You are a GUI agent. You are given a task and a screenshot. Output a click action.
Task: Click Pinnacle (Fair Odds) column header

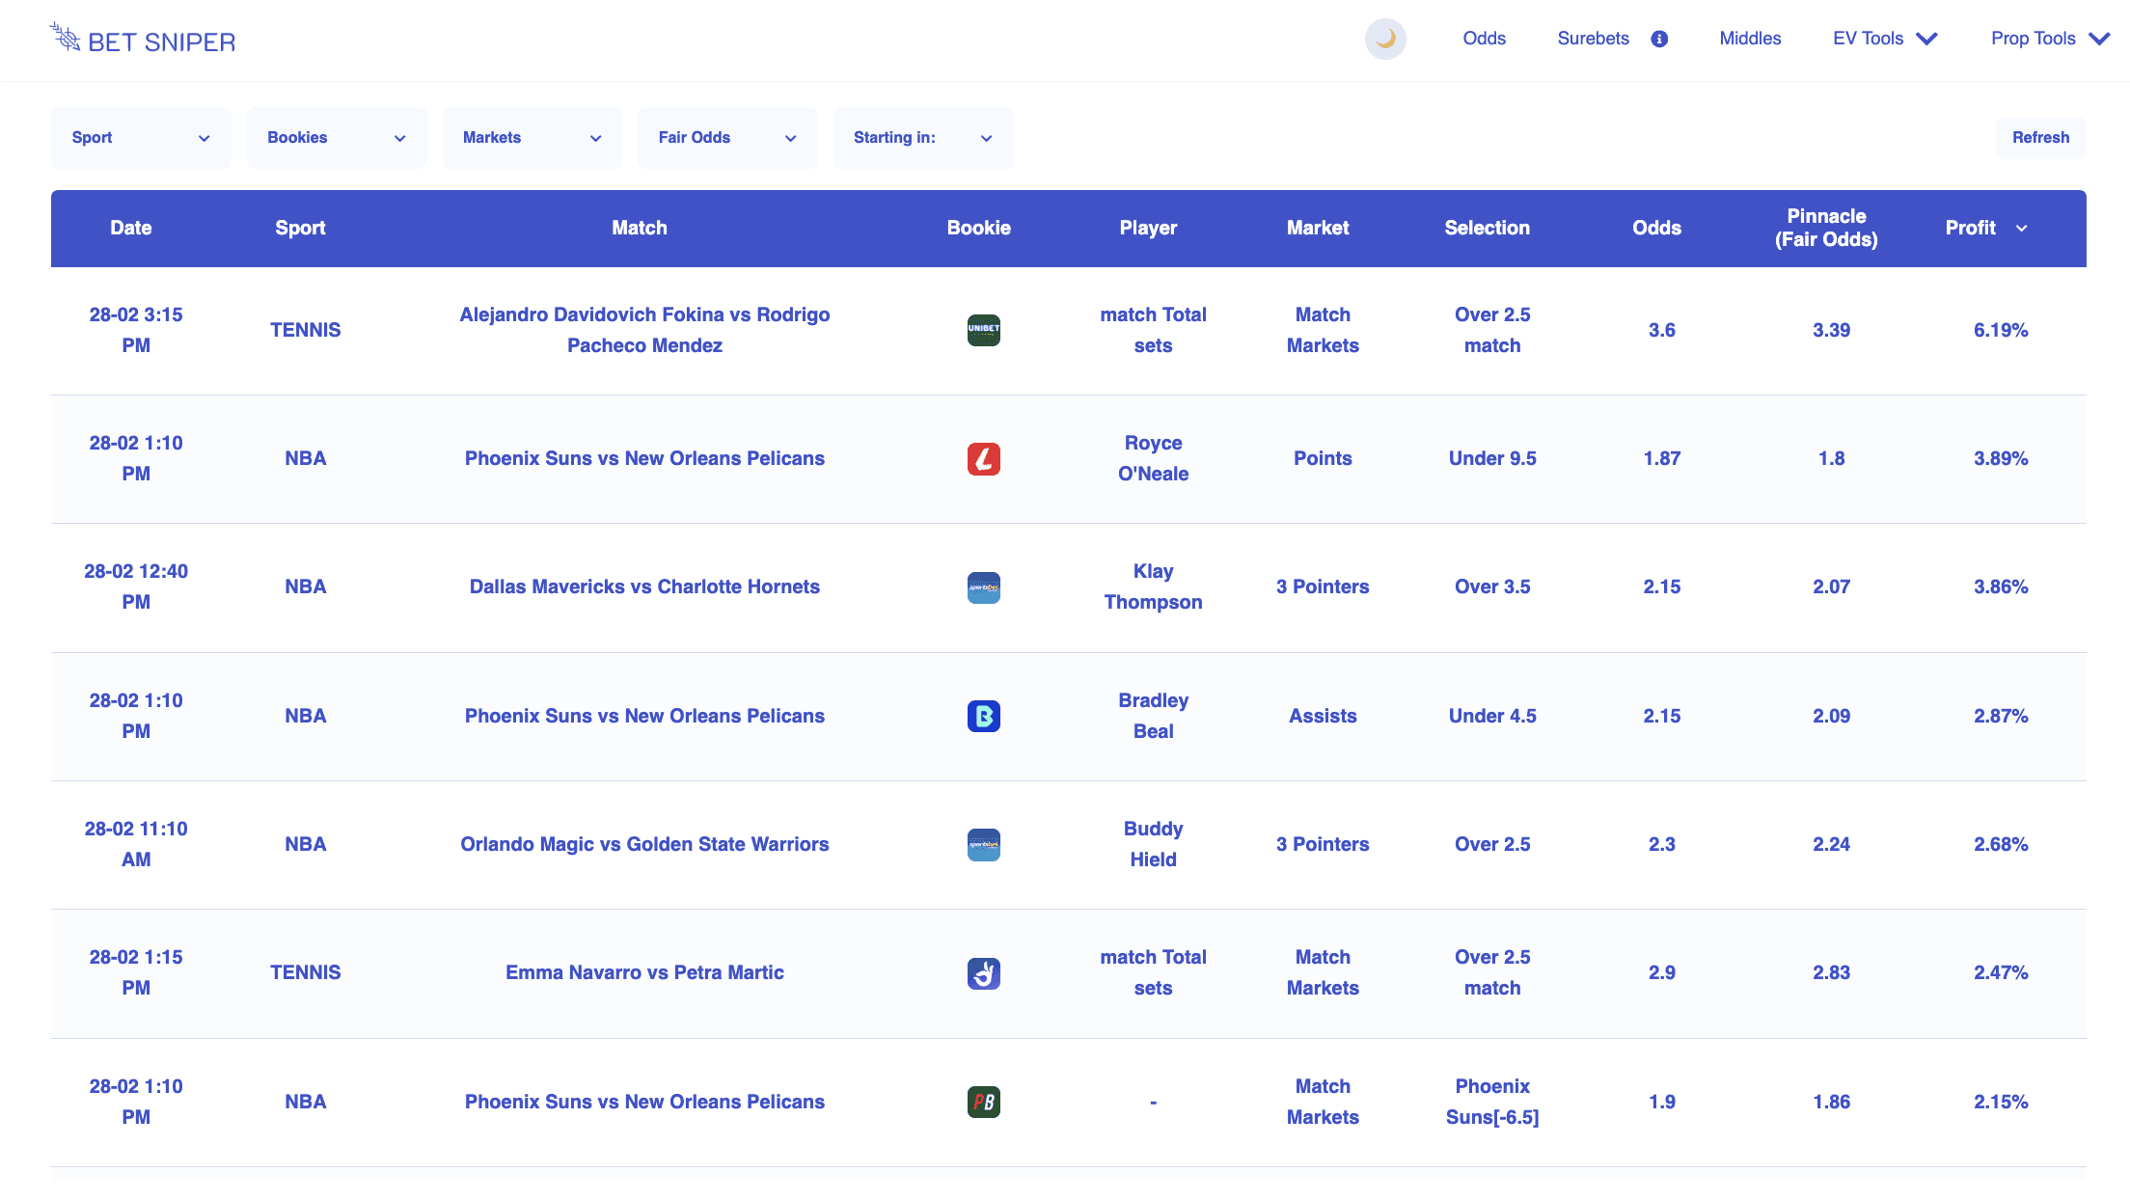[1826, 228]
